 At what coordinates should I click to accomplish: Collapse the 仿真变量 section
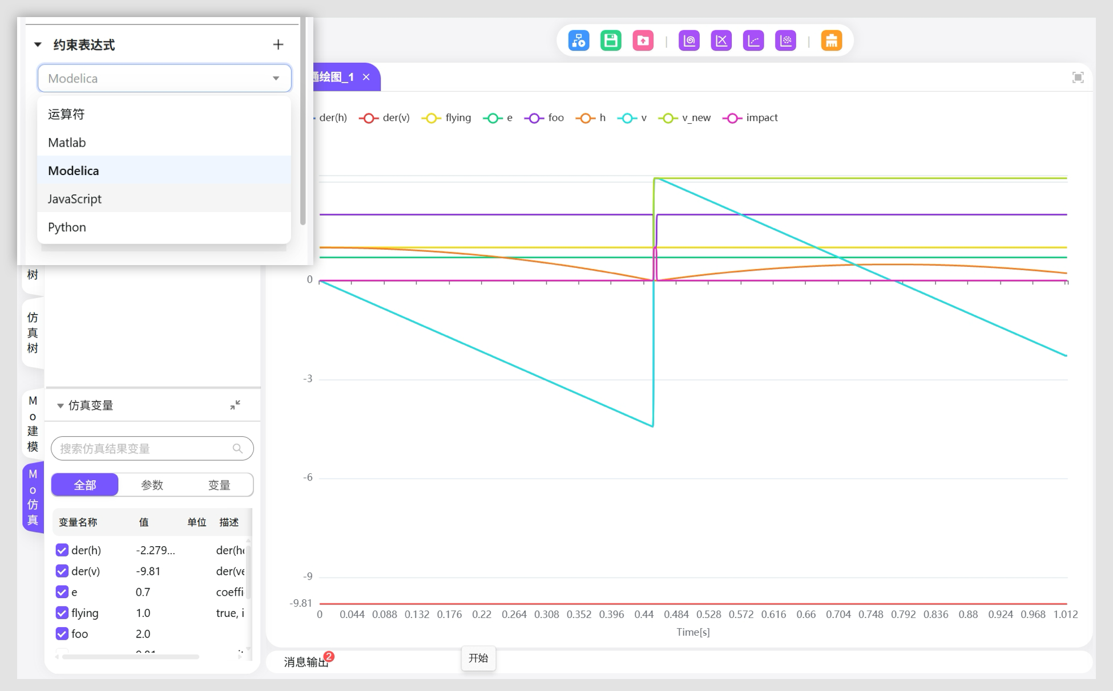(60, 405)
